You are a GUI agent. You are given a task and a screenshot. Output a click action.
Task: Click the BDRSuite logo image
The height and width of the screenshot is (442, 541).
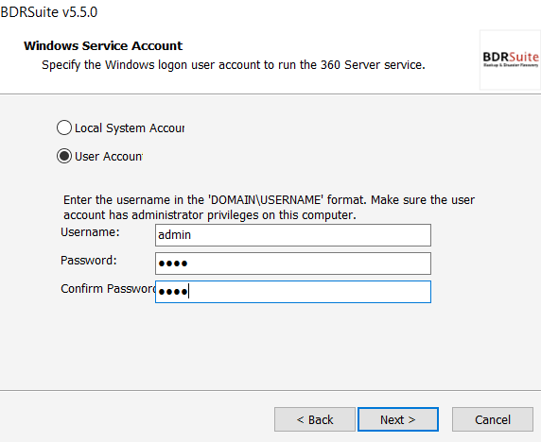pos(511,59)
